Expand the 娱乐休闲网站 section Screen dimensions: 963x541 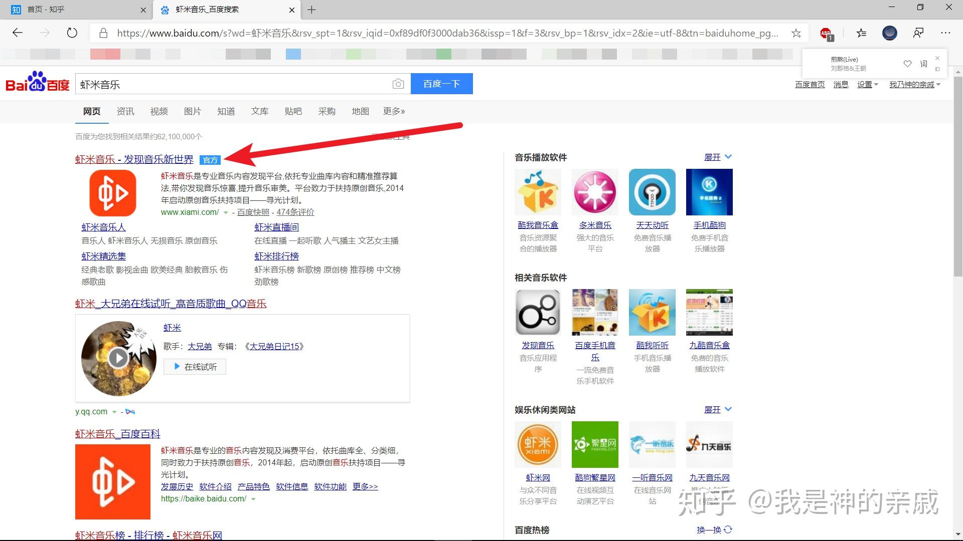(x=718, y=410)
